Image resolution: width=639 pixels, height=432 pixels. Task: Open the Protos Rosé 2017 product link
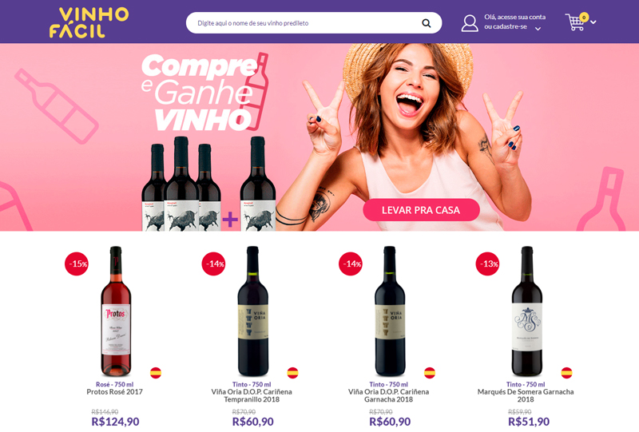point(114,391)
